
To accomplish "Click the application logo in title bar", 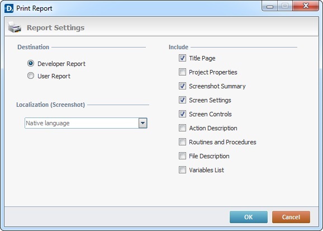I will 9,8.
